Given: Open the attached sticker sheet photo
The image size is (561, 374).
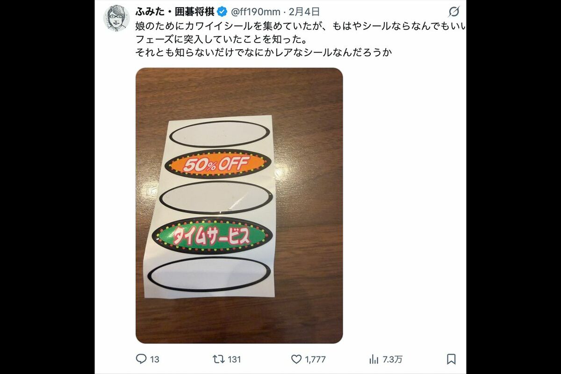Looking at the screenshot, I should 239,206.
